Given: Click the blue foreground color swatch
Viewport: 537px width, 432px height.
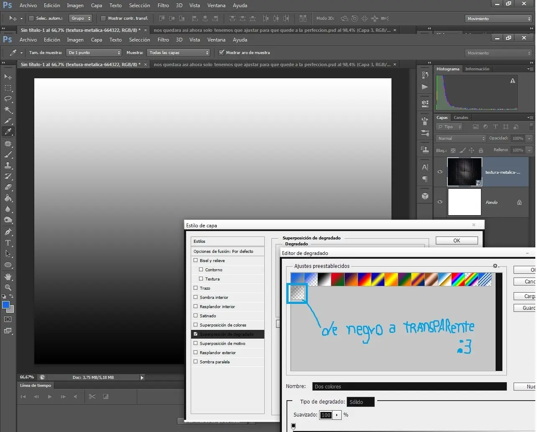Looking at the screenshot, I should tap(6, 305).
